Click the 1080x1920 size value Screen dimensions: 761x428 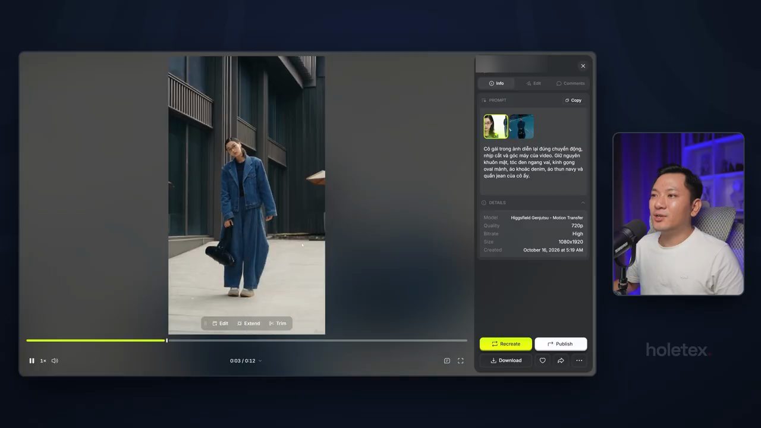click(571, 242)
